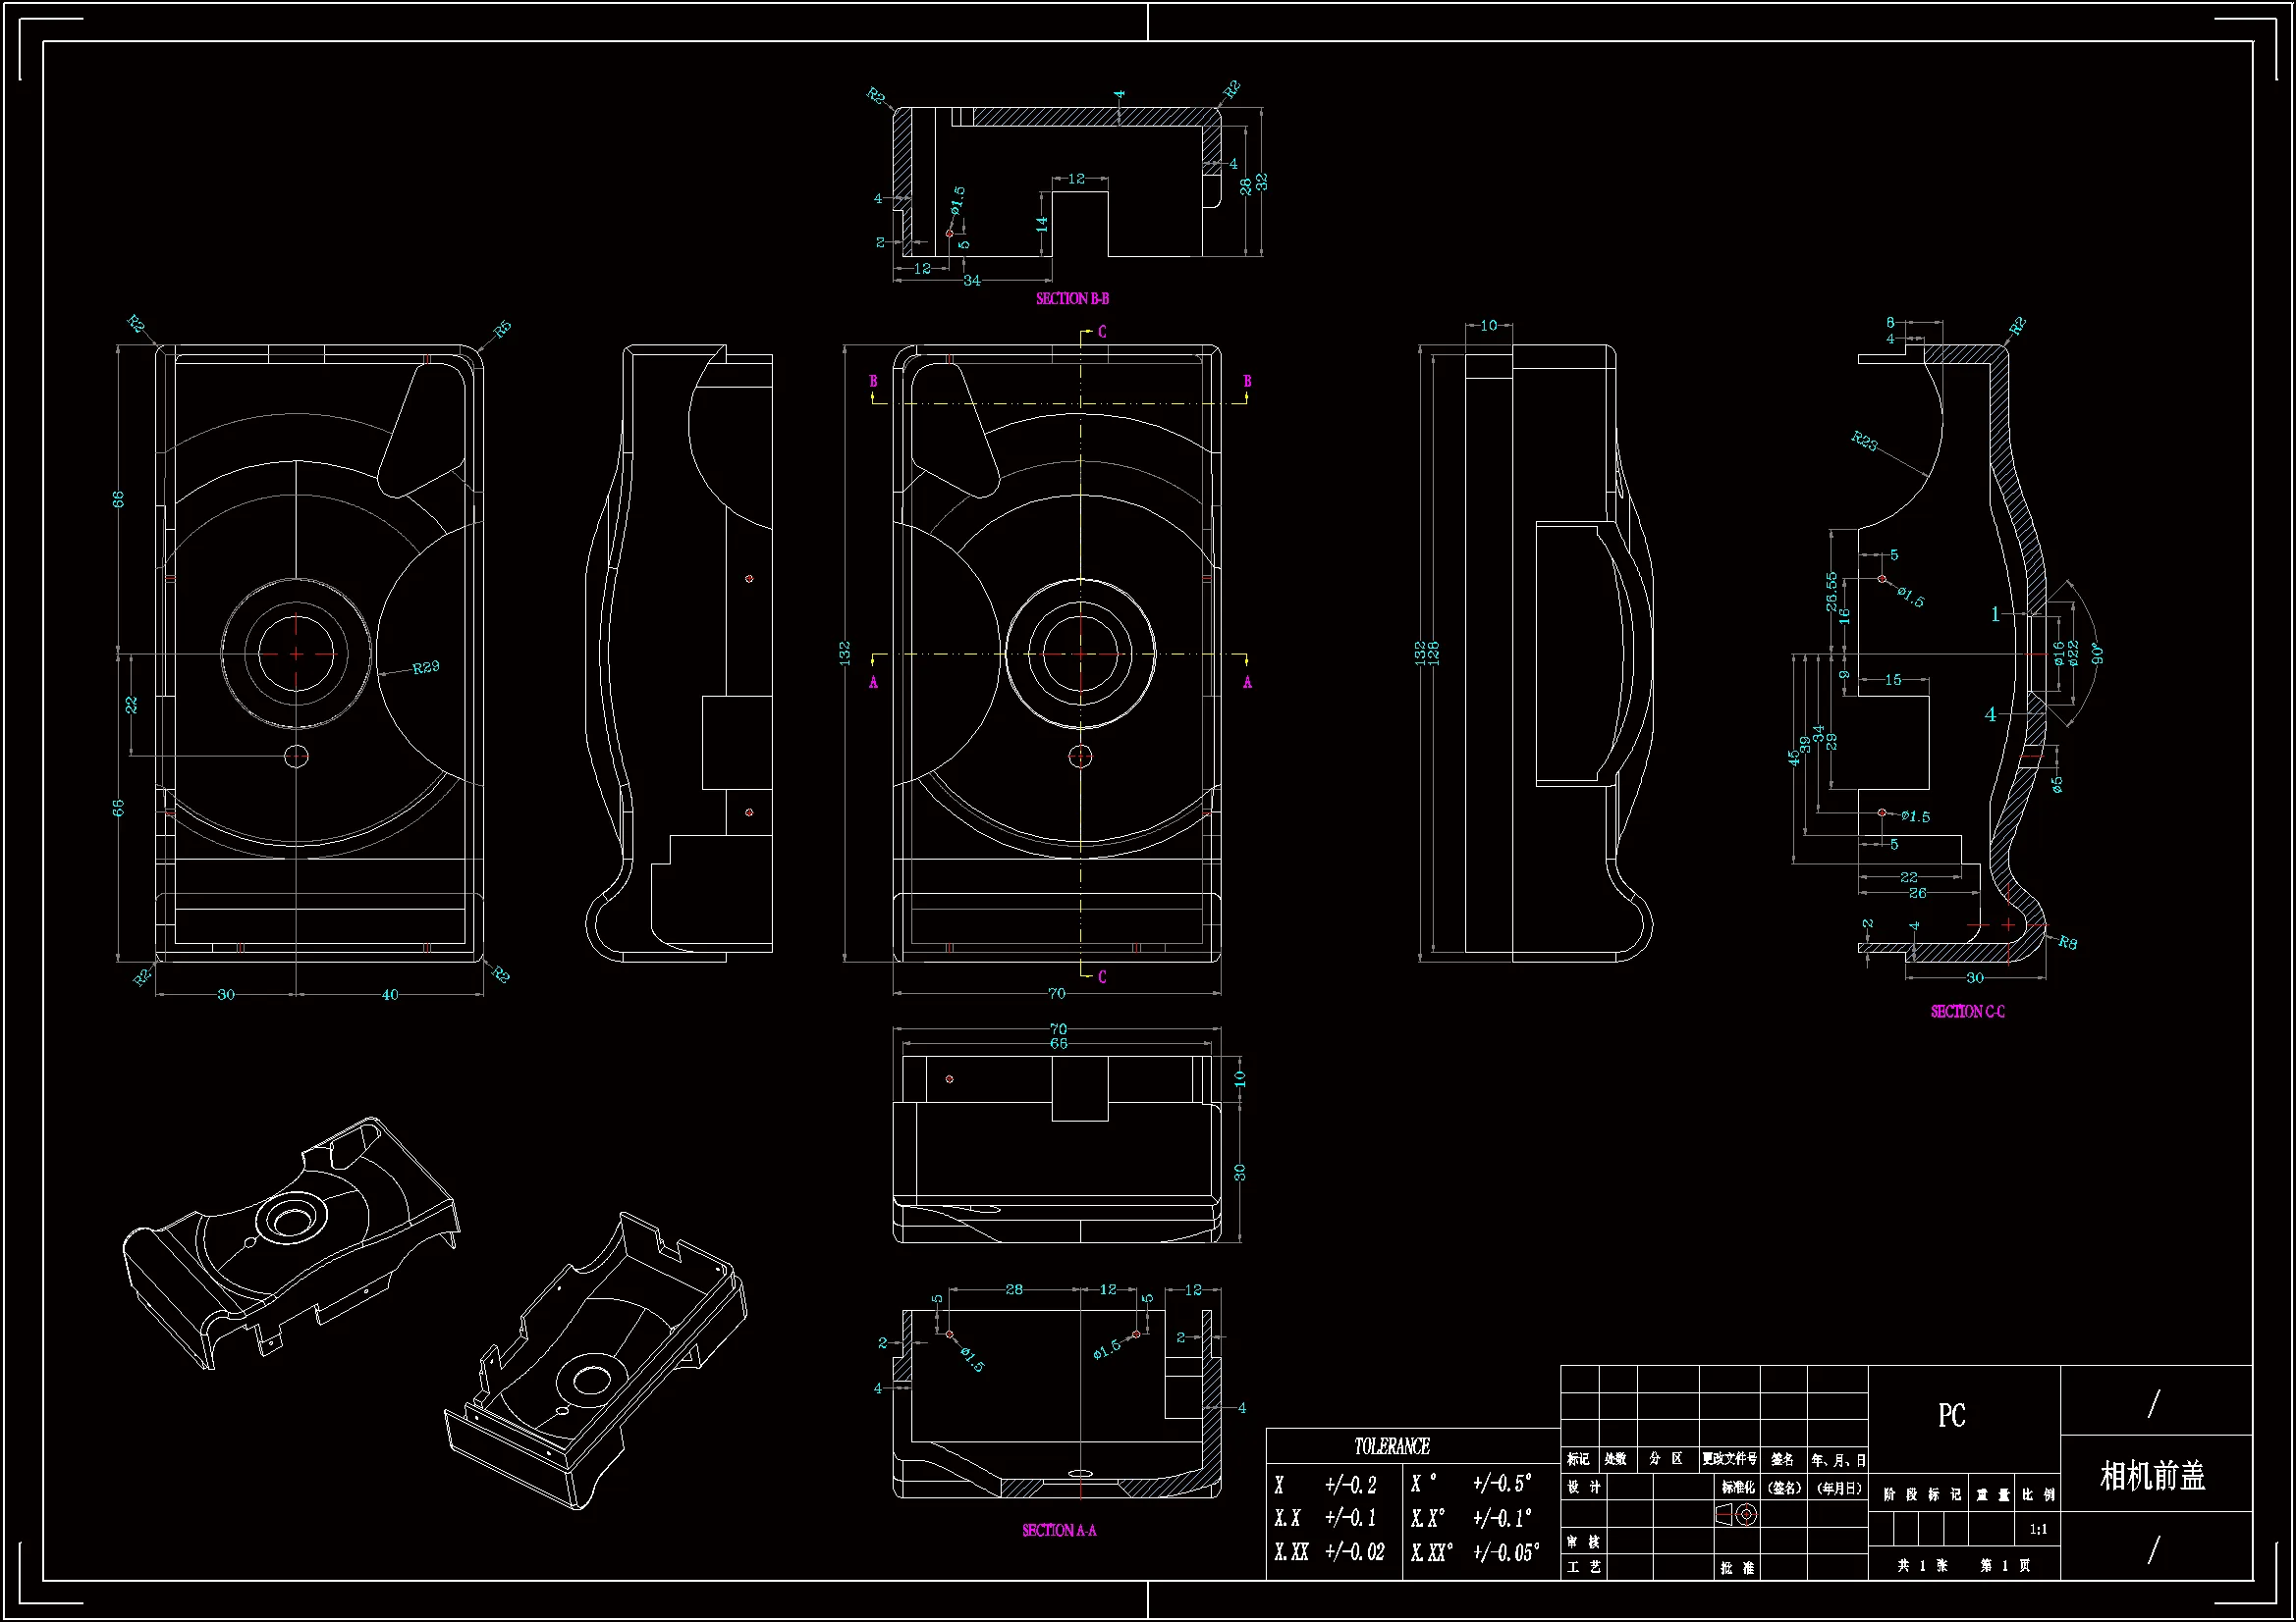This screenshot has height=1622, width=2296.
Task: Select the SECTION C-C label
Action: [1967, 1012]
